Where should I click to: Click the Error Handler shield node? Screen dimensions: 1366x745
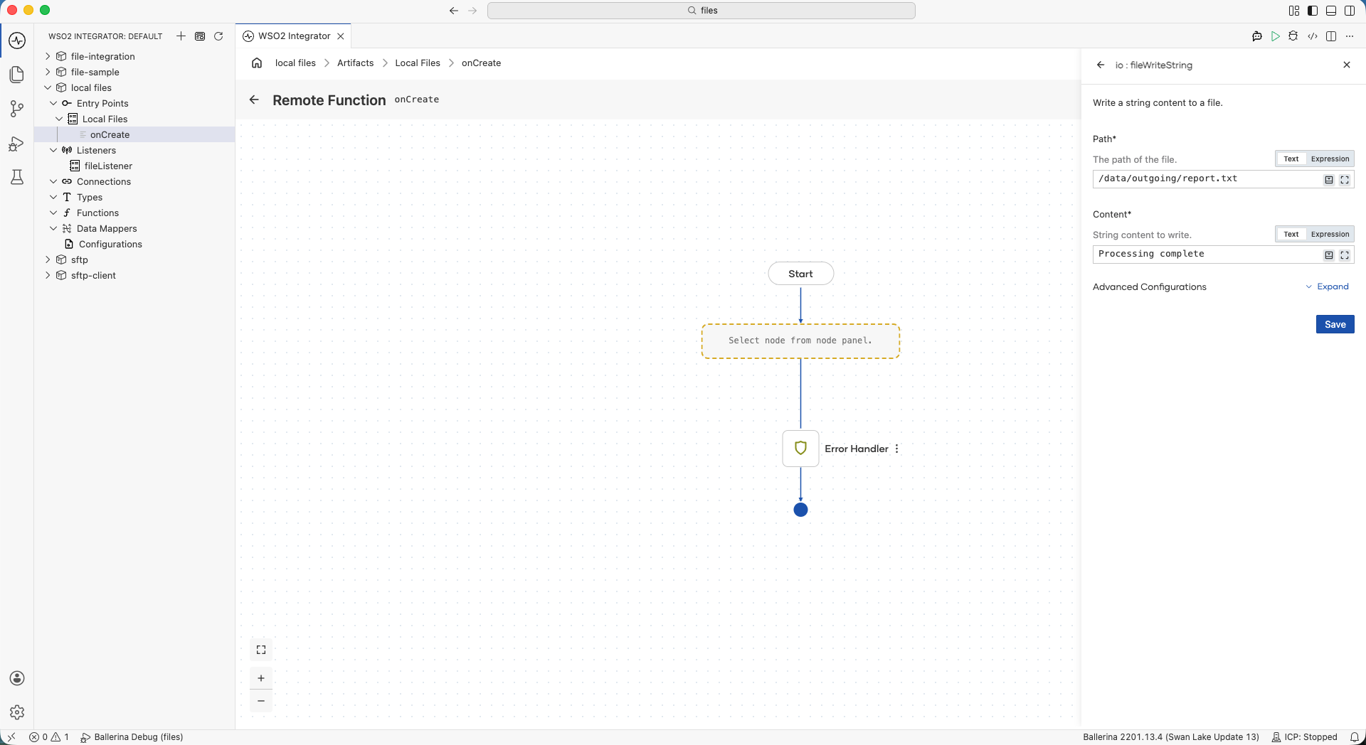click(800, 449)
